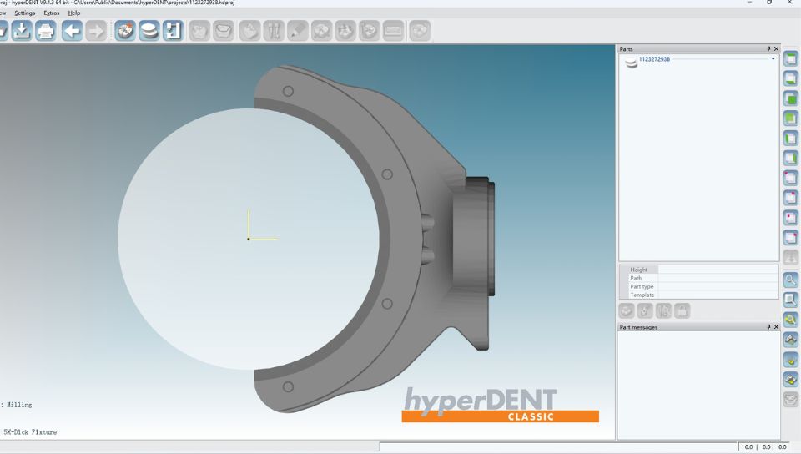Click the Height property value field
Image resolution: width=801 pixels, height=454 pixels.
point(718,270)
